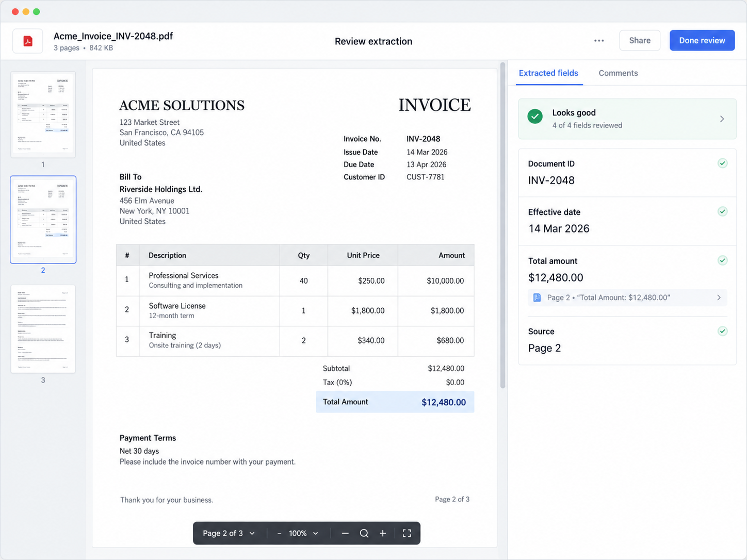
Task: Click the red PDF file icon
Action: coord(28,41)
